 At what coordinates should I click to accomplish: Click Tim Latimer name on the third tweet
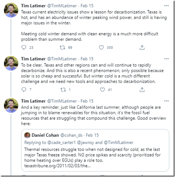coord(33,101)
